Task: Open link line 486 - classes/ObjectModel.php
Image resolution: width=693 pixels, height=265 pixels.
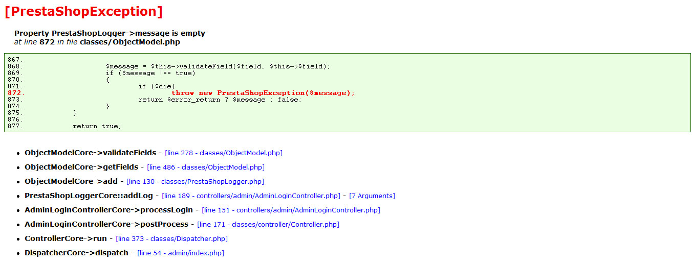Action: pyautogui.click(x=206, y=167)
